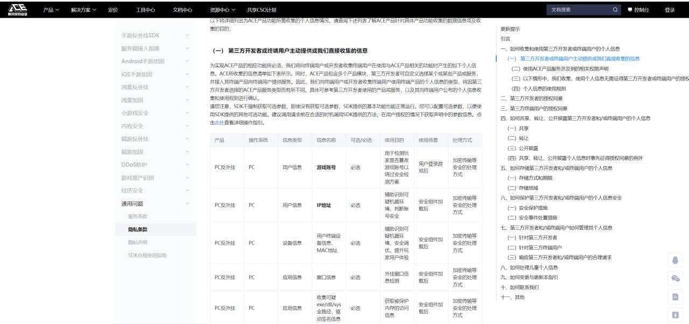Jump to 八、如何处理儿童个人信息 in outline
Viewport: 689px width, 324px height.
529,267
